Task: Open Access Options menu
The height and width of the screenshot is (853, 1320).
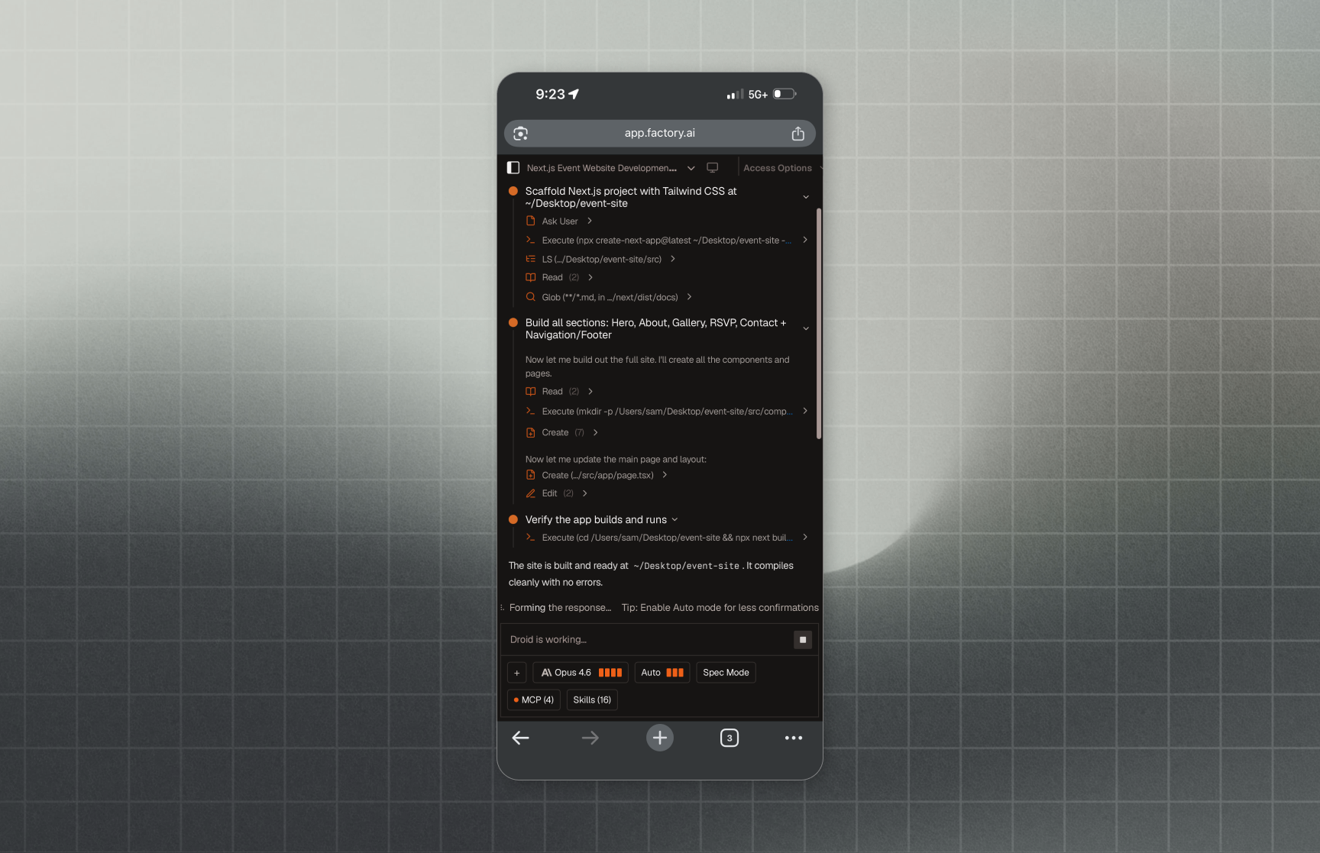Action: pos(778,168)
